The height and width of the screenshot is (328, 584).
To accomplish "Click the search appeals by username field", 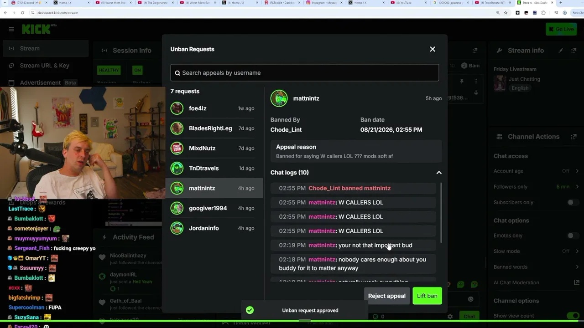I will [x=305, y=73].
